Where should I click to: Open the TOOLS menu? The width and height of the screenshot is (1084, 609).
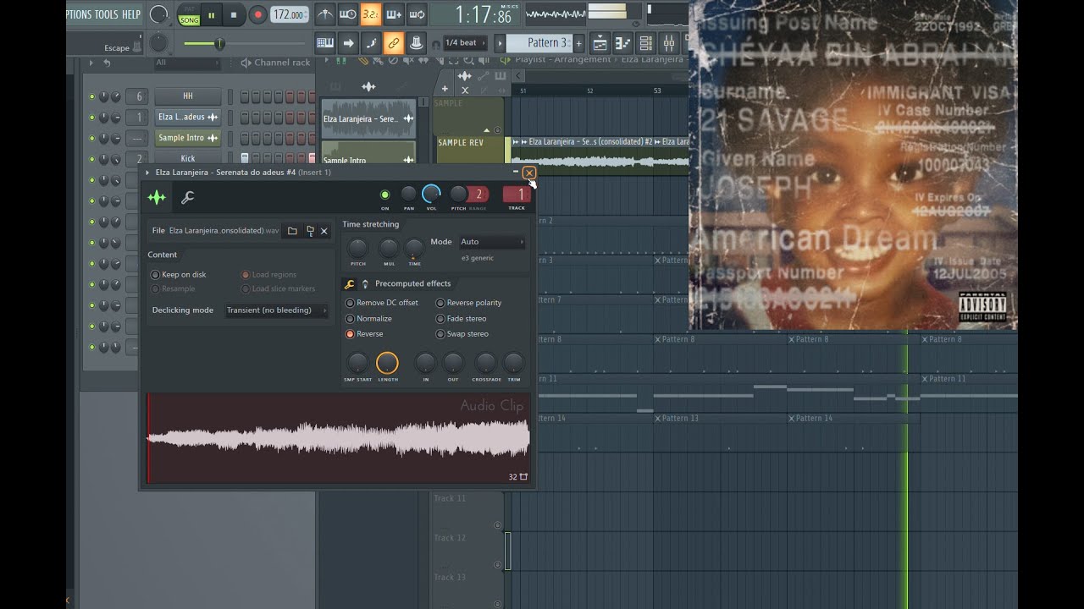point(106,14)
